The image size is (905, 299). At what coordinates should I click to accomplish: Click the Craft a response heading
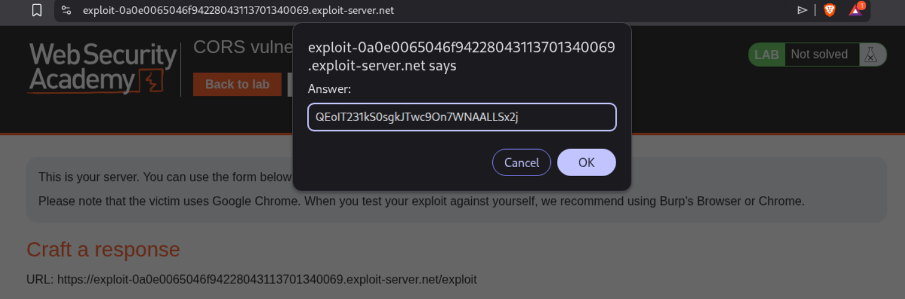103,249
